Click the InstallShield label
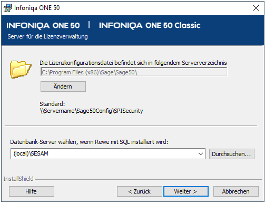Screen dimensions: 265x203 18,179
